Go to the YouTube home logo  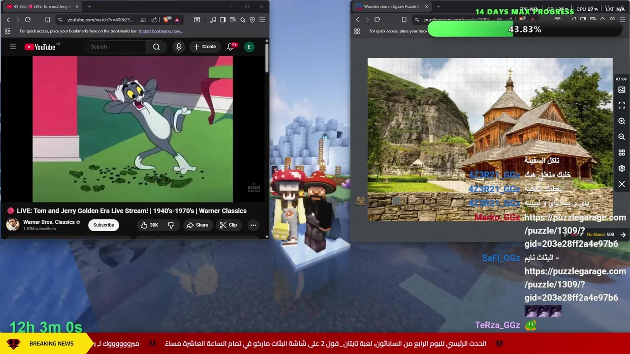coord(40,47)
